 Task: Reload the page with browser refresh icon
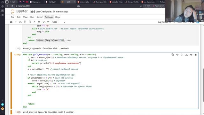(x=12, y=6)
